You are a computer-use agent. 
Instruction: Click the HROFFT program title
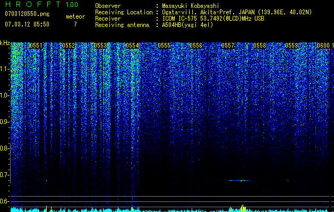[x=33, y=4]
